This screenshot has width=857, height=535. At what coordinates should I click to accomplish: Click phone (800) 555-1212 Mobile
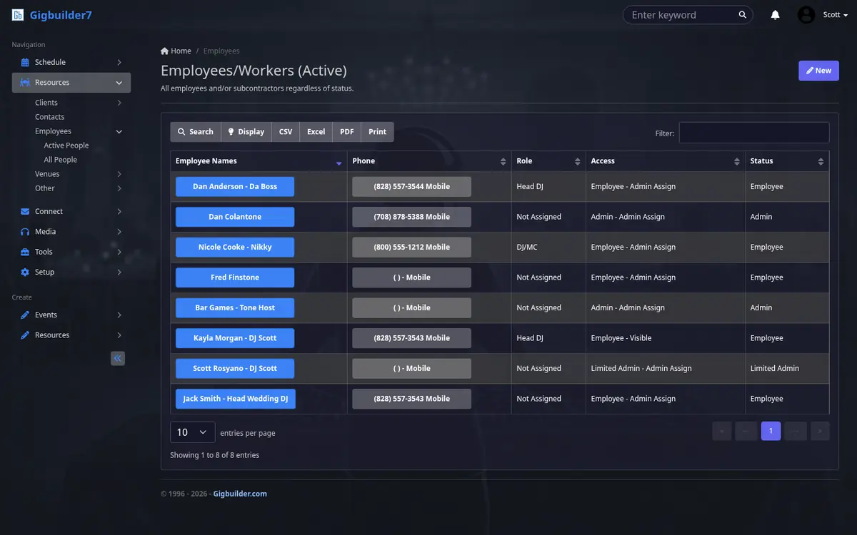[412, 248]
